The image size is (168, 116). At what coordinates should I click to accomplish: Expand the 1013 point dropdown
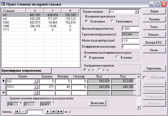point(36,87)
